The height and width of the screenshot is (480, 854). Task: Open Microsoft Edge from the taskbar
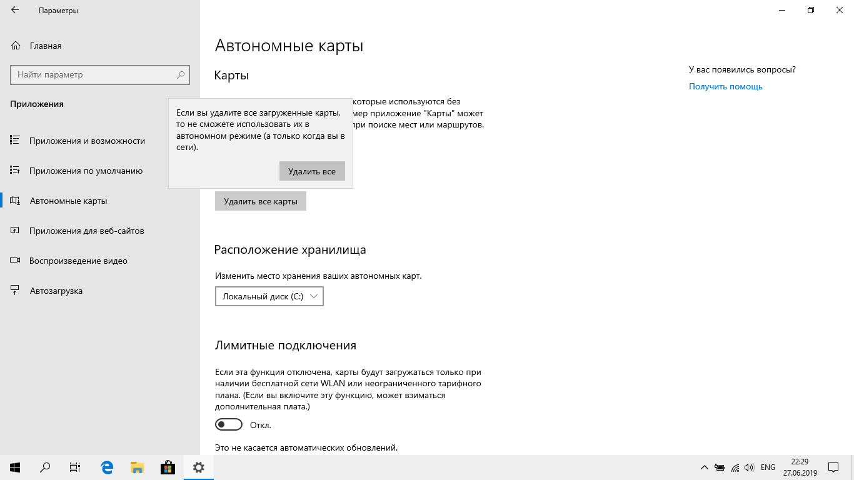pyautogui.click(x=107, y=467)
